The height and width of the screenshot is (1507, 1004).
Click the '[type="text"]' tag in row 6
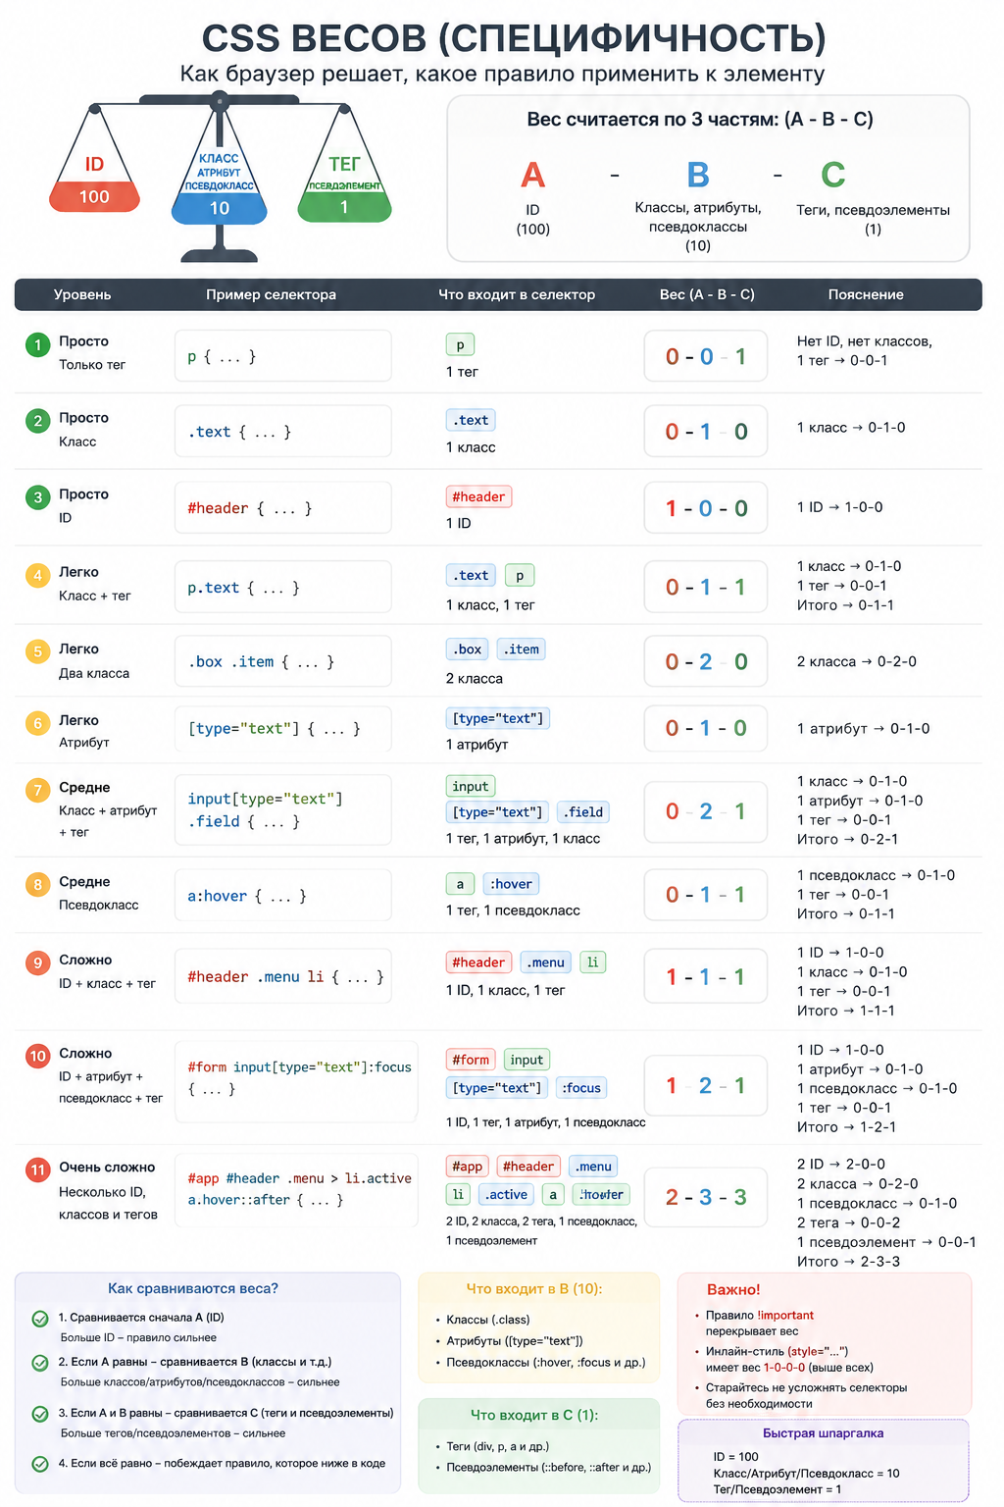pos(497,718)
